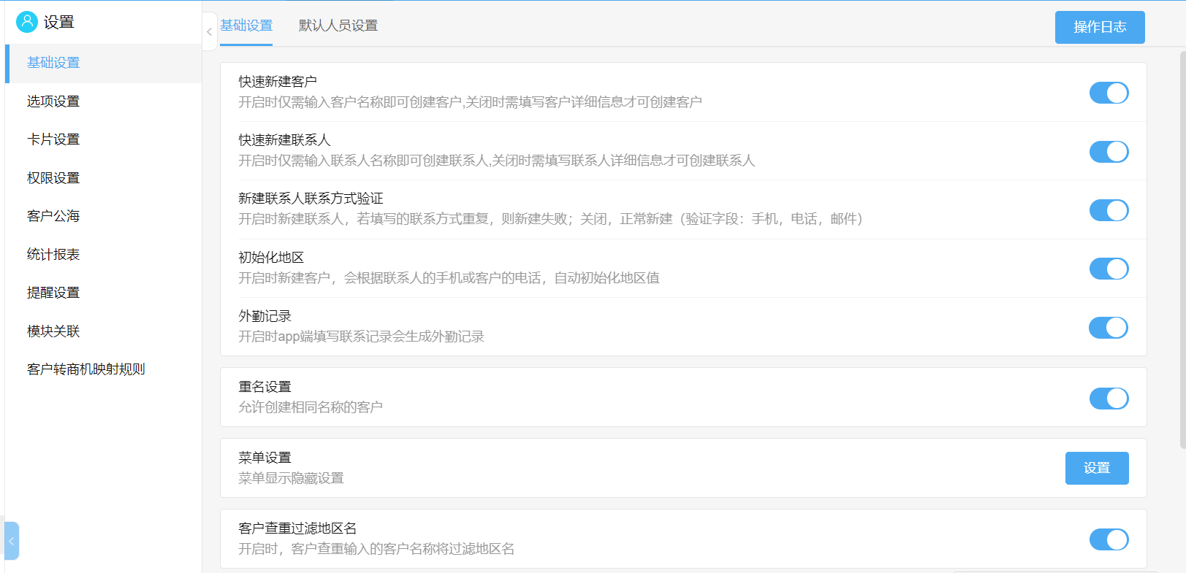Open 选项设置 in the sidebar
The image size is (1186, 573).
click(53, 101)
